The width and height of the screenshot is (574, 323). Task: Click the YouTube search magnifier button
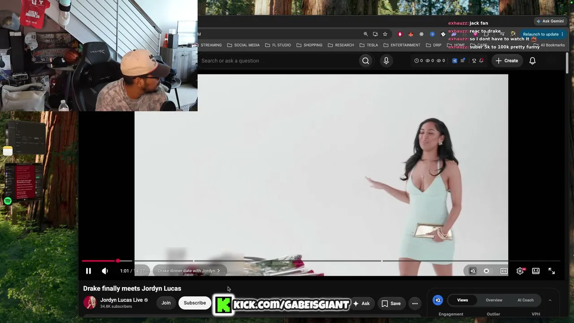tap(365, 61)
